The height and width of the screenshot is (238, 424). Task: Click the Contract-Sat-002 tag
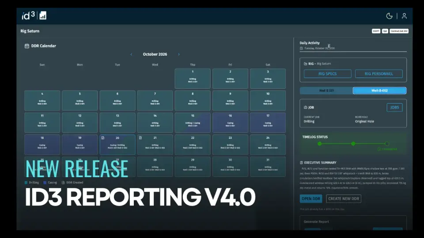coord(399,31)
